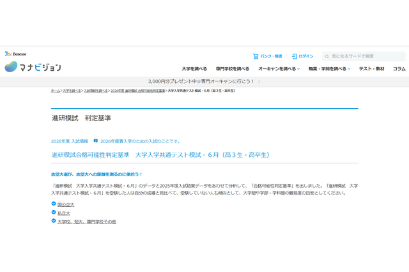The height and width of the screenshot is (272, 409).
Task: Open the 大学を調べる menu
Action: tap(194, 69)
